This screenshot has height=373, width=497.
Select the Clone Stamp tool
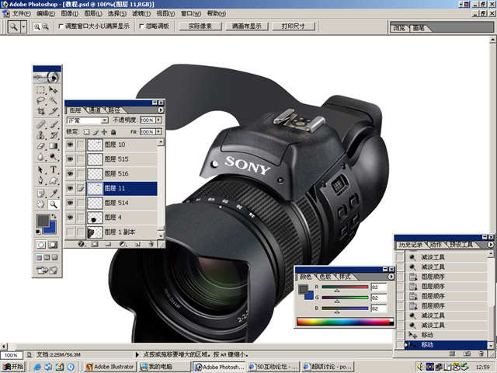[40, 135]
